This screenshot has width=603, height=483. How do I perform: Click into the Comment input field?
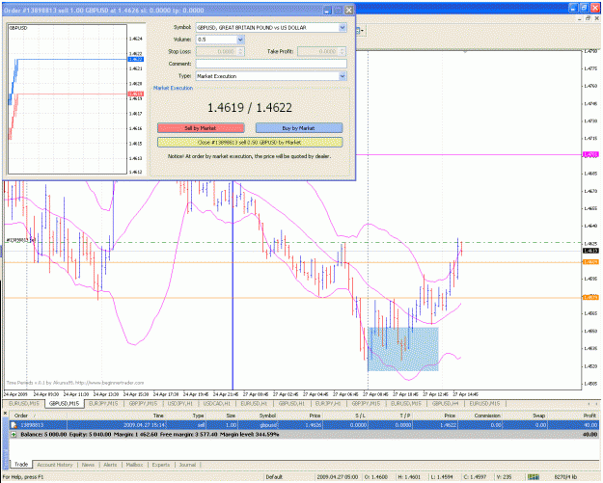click(271, 64)
